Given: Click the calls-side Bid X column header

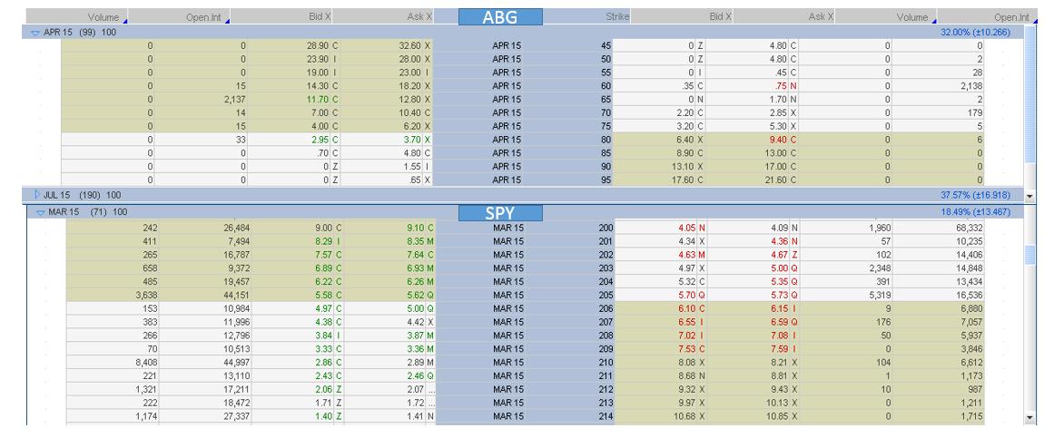Looking at the screenshot, I should [x=319, y=16].
